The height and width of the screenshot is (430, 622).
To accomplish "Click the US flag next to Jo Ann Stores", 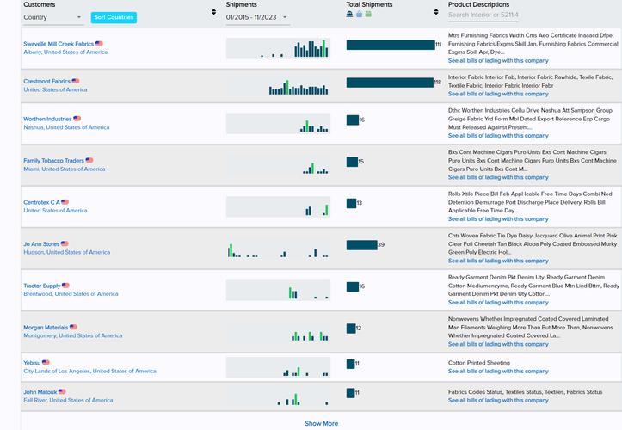I will (x=65, y=243).
